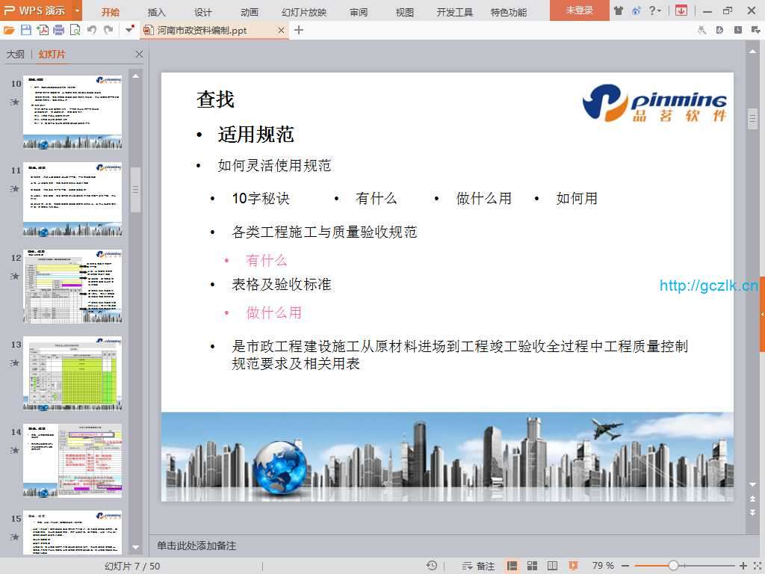Open the quick access toolbar customize dropdown

point(130,30)
